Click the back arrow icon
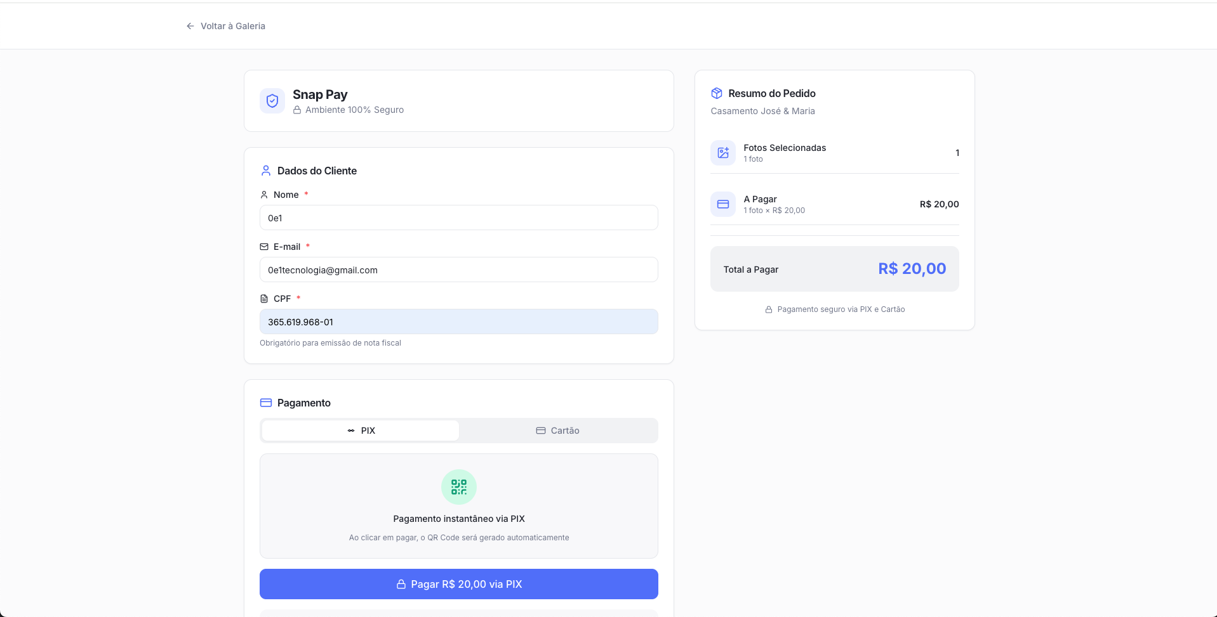This screenshot has height=617, width=1217. click(190, 26)
